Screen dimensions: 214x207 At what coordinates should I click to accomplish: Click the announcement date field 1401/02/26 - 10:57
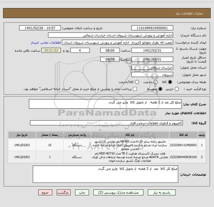pyautogui.click(x=40, y=28)
